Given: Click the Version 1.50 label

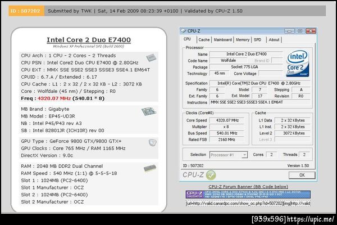Looking at the screenshot, I should (x=298, y=165).
